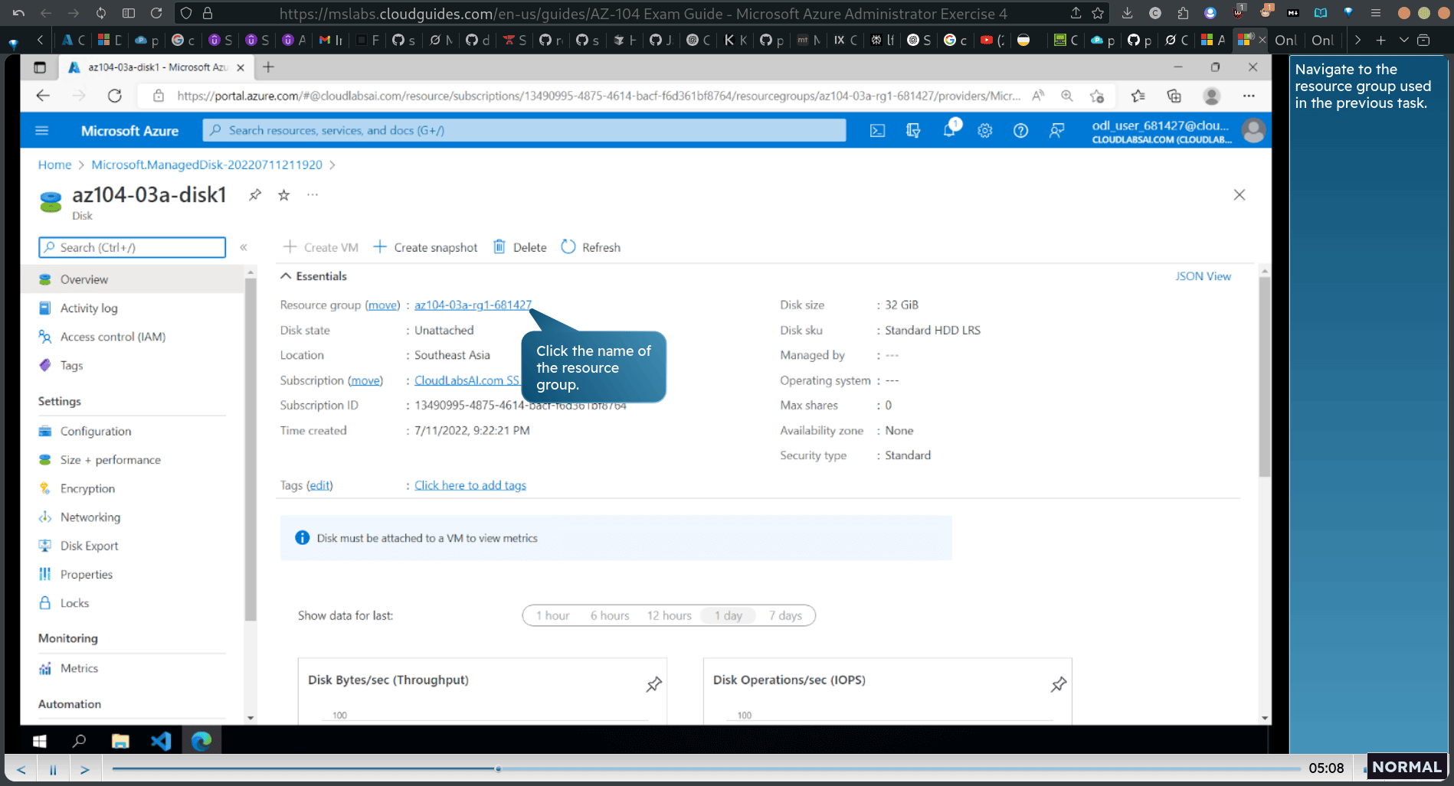This screenshot has height=786, width=1454.
Task: Click the disk menu Search (Ctrl+/) field
Action: [x=132, y=247]
